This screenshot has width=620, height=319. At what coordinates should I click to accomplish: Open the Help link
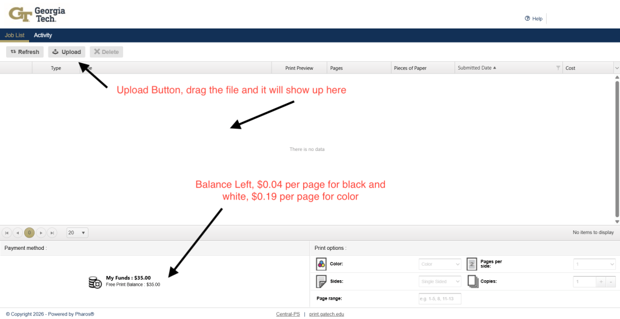533,19
